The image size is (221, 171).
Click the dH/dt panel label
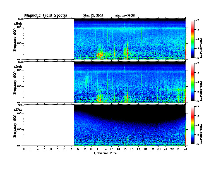coord(18,23)
